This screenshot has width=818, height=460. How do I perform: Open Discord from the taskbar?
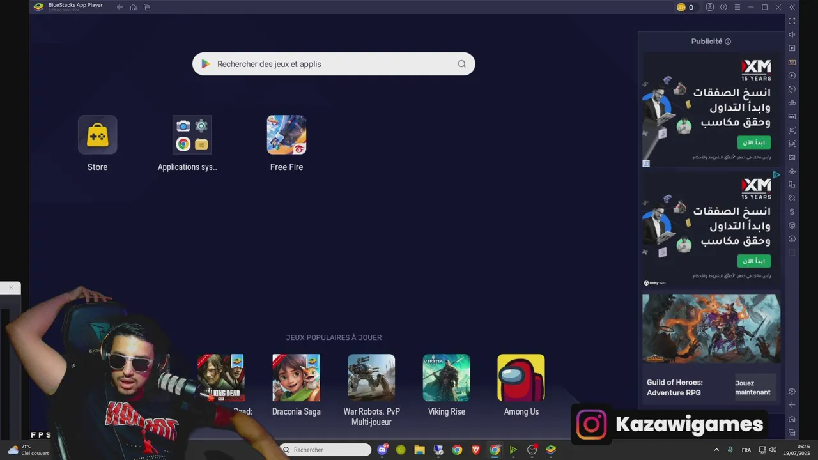coord(382,450)
